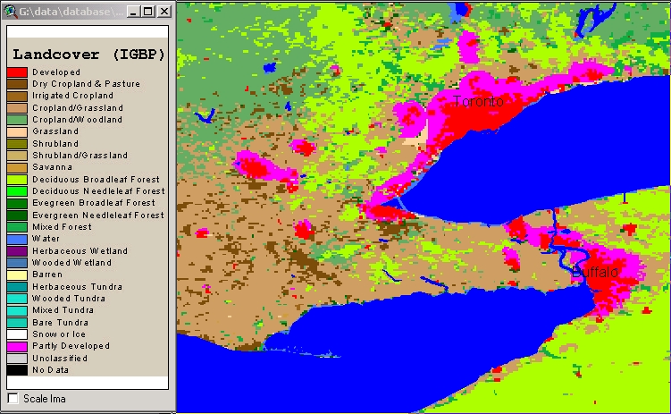The image size is (671, 414).
Task: Minimize the legend window
Action: pyautogui.click(x=134, y=12)
